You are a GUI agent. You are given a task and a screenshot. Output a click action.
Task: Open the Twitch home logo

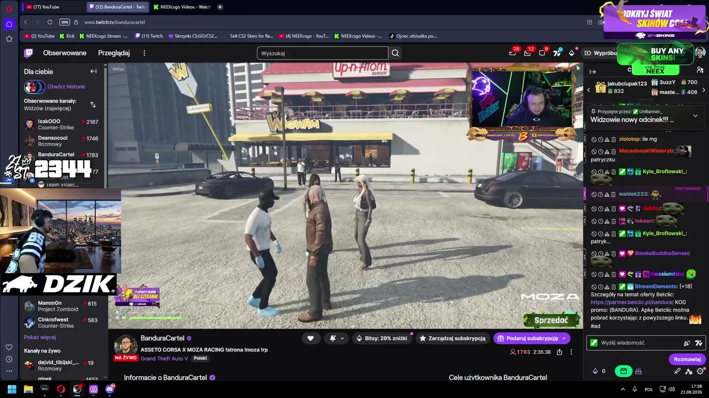pyautogui.click(x=28, y=53)
